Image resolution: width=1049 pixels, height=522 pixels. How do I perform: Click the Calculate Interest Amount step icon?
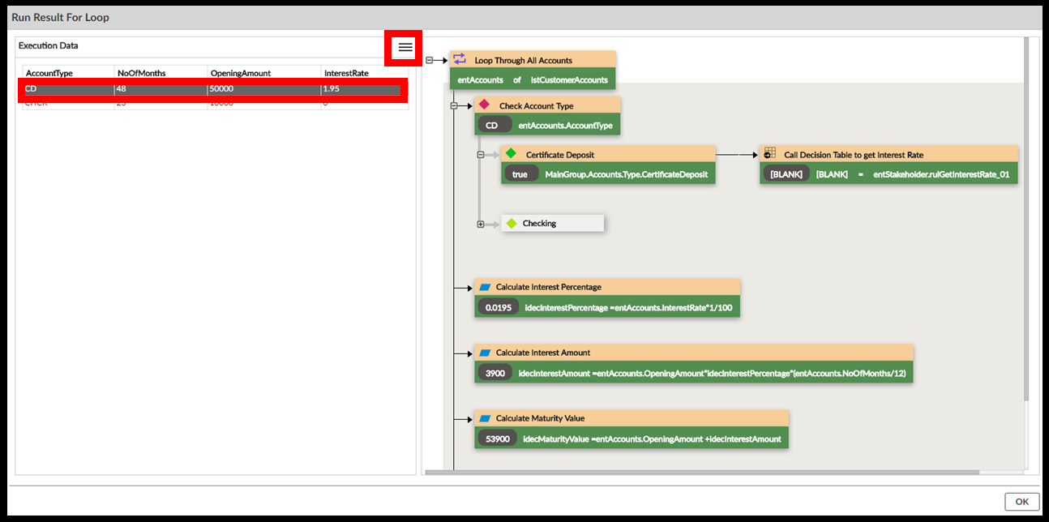coord(485,353)
